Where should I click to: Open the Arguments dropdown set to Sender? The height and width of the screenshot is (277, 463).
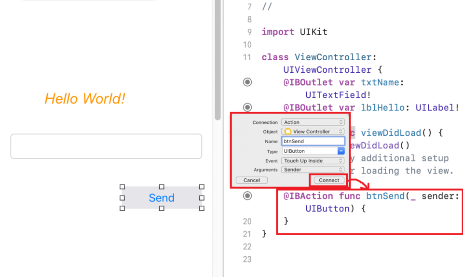click(x=313, y=170)
